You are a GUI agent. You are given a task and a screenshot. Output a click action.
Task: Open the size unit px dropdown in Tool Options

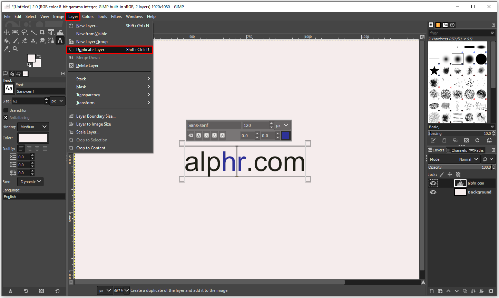(x=57, y=101)
